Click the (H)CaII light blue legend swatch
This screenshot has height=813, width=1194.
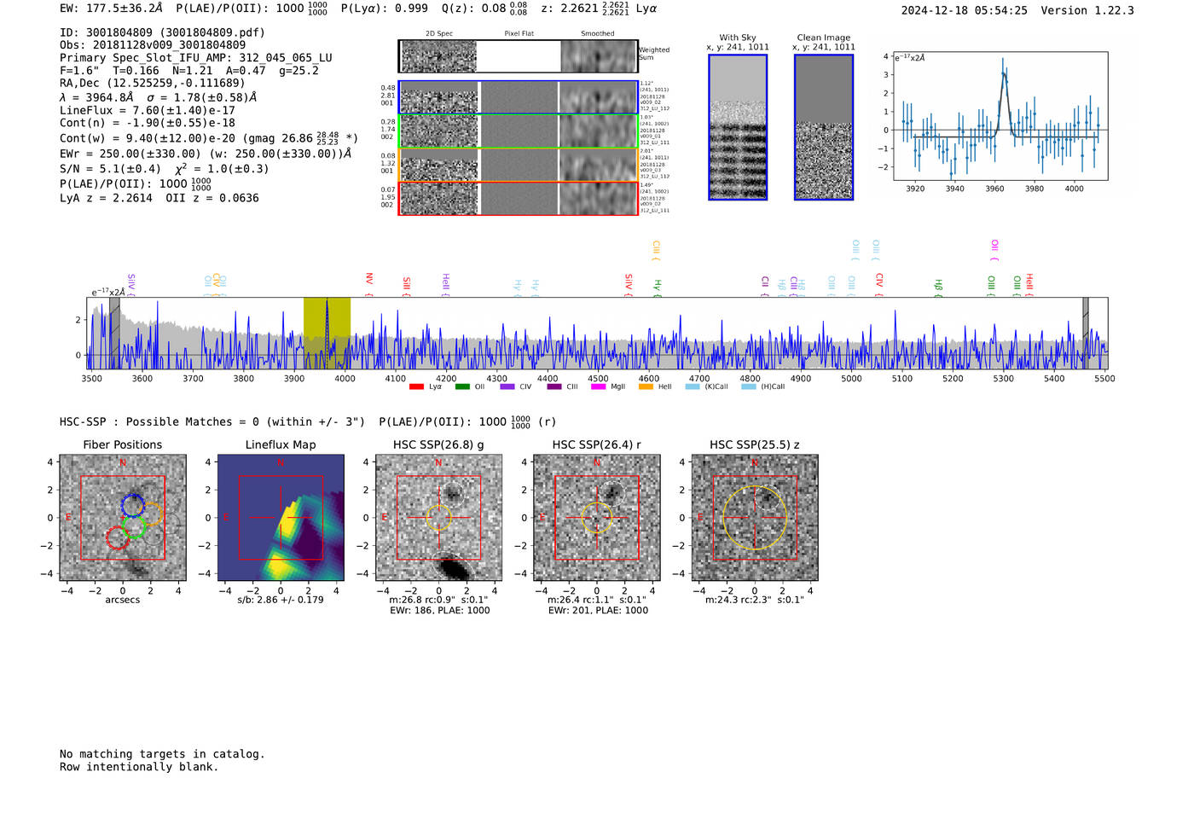[749, 386]
